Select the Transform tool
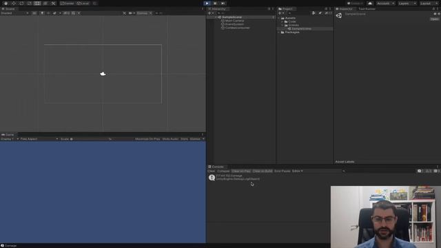The width and height of the screenshot is (441, 248). point(45,3)
